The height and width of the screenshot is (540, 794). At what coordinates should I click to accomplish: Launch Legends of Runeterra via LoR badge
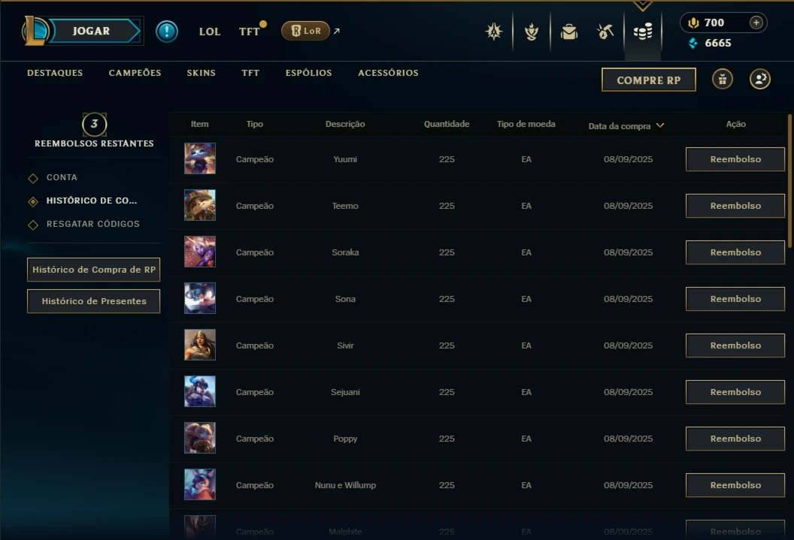pos(305,31)
